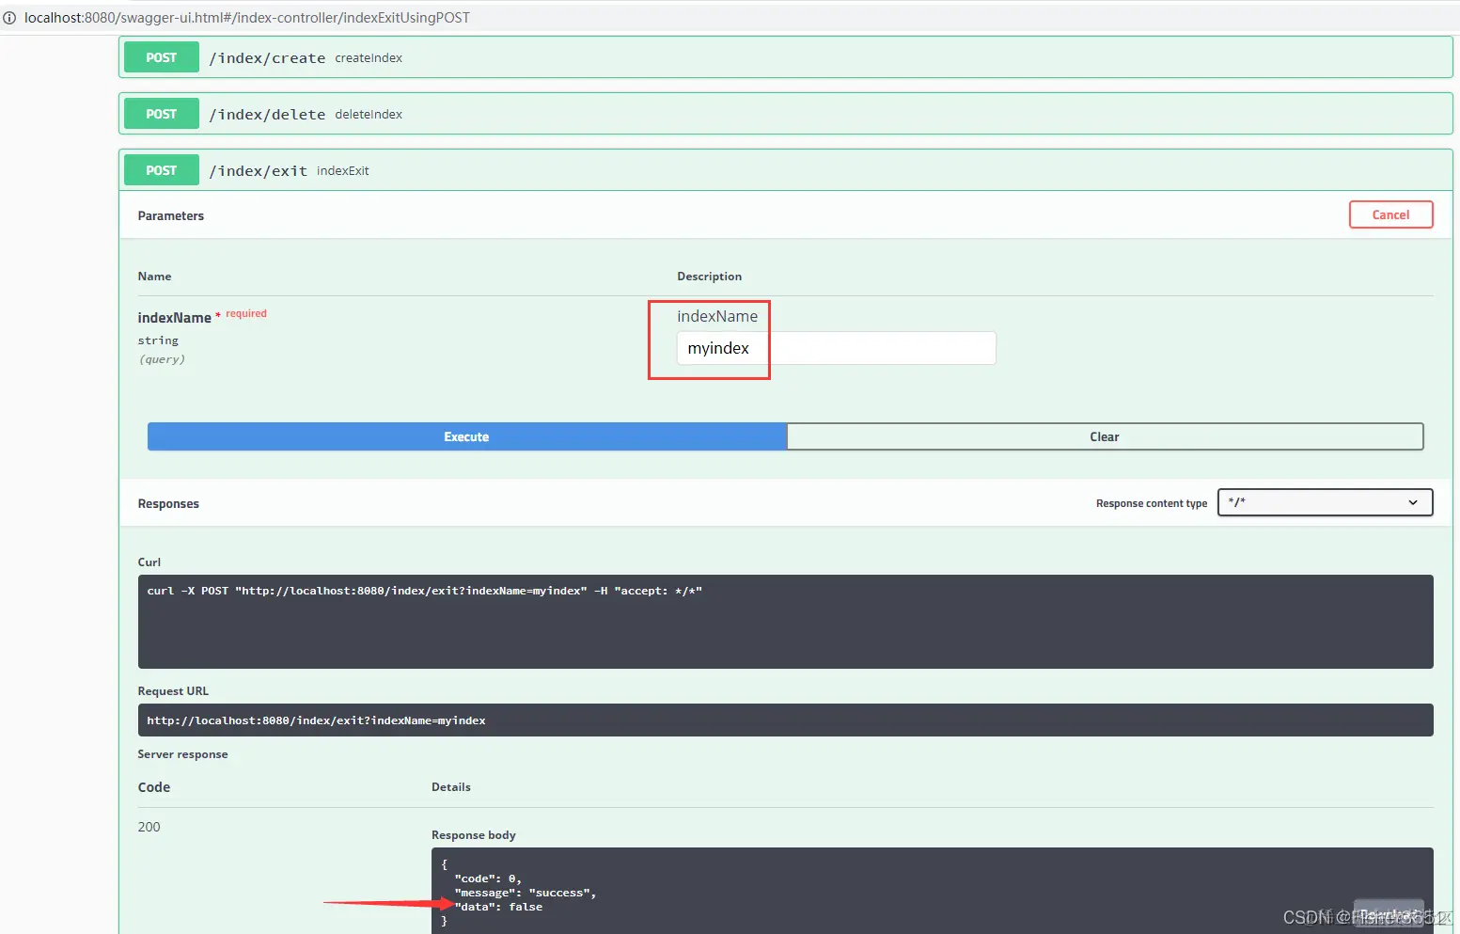Click the indexExit operation label

click(x=343, y=171)
